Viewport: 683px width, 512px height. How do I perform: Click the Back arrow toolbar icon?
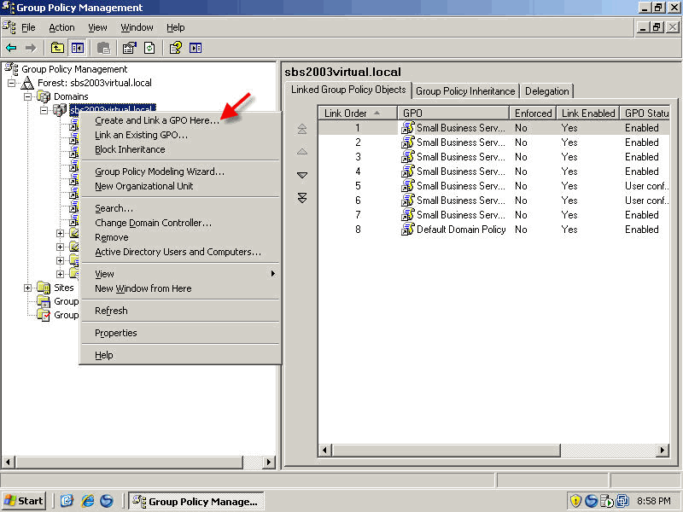(x=11, y=48)
